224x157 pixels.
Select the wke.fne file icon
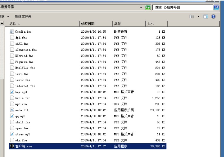(12, 140)
